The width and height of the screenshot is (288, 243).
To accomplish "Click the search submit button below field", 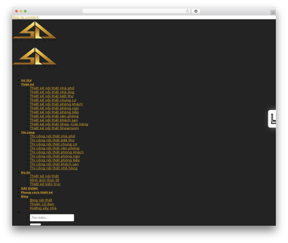I will [x=35, y=225].
